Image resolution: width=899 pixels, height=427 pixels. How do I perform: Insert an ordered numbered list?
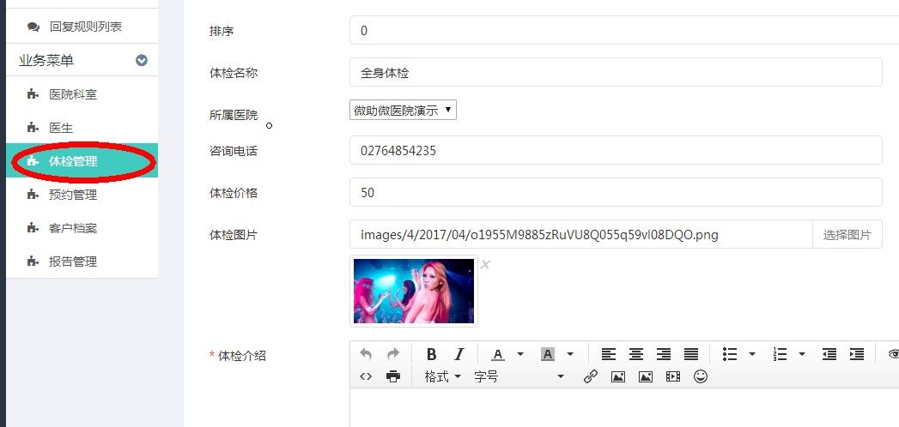click(780, 355)
